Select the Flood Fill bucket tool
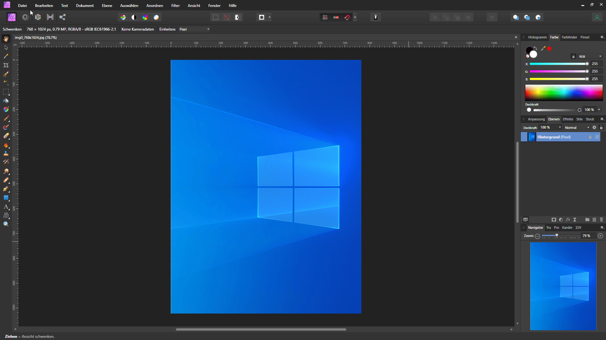606x340 pixels. pyautogui.click(x=6, y=101)
